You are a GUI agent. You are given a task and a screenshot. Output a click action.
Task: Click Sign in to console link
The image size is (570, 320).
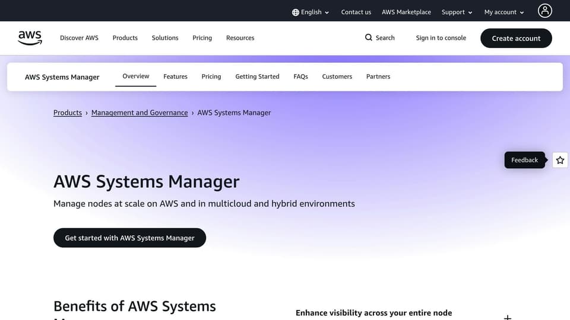(x=441, y=38)
